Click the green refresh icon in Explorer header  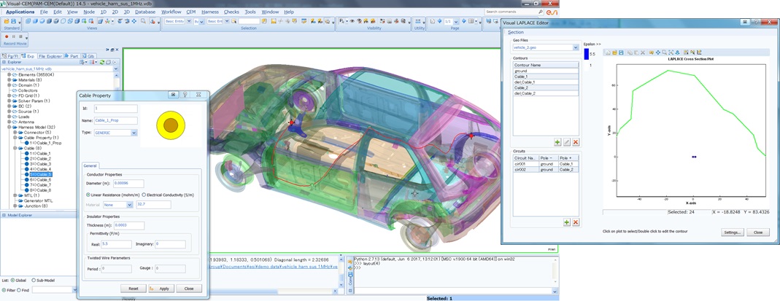102,63
